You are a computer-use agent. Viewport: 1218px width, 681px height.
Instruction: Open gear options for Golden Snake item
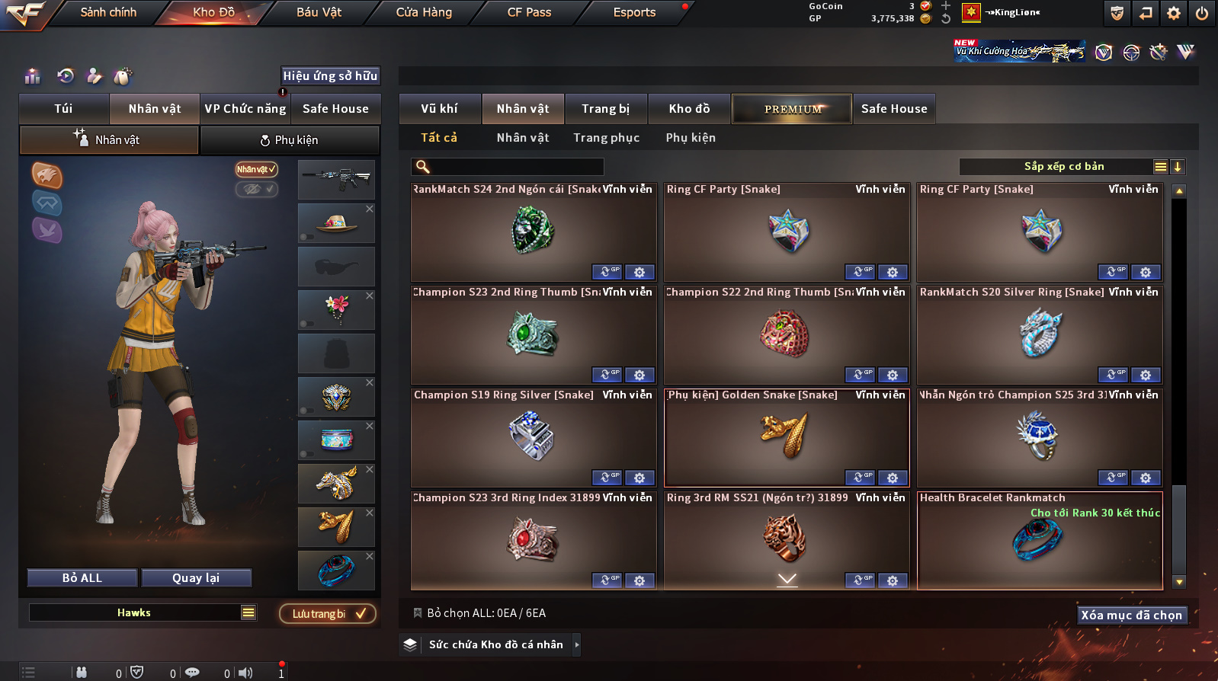coord(892,478)
